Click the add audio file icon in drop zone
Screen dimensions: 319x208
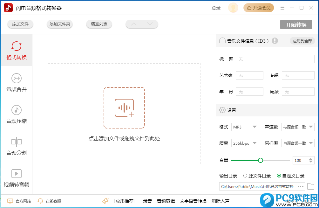click(124, 108)
